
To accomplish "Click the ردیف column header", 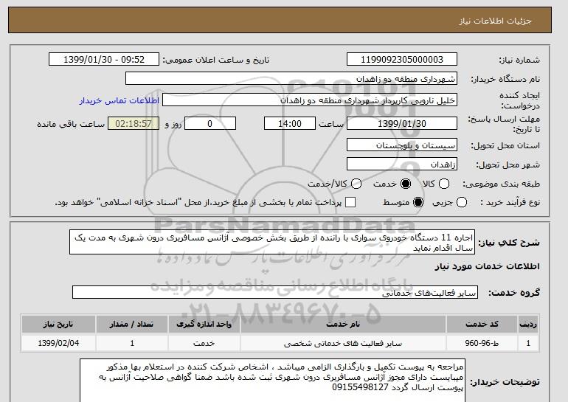I will tap(528, 324).
